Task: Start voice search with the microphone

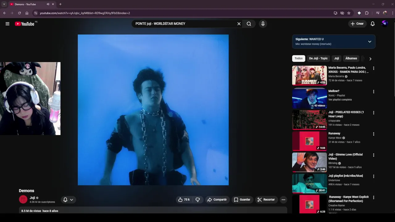Action: 263,24
